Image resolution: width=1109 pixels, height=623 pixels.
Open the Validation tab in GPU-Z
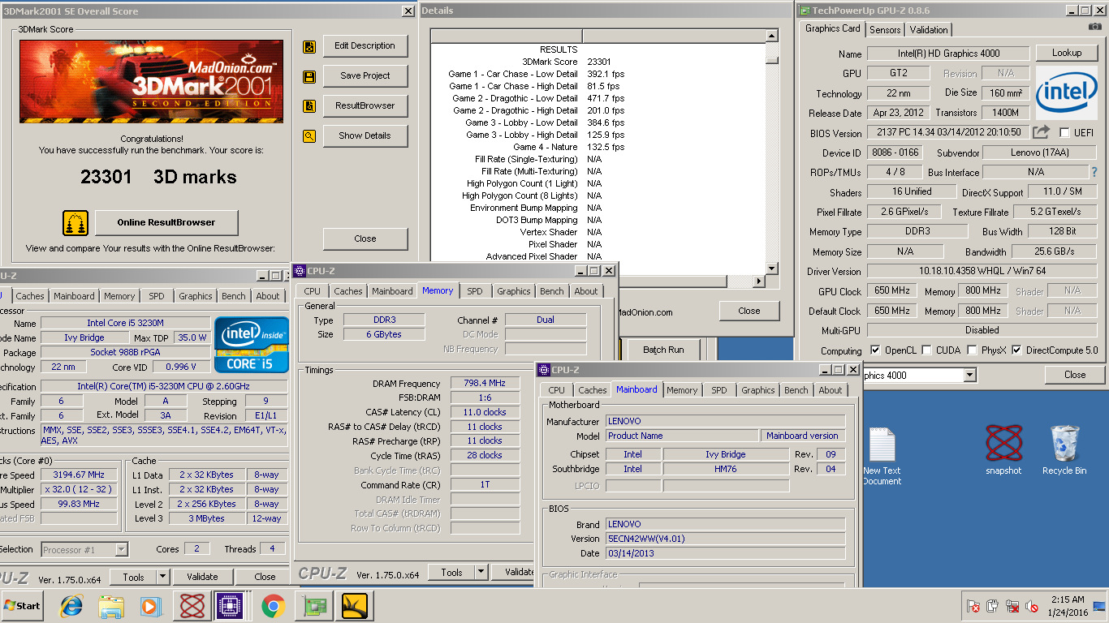pos(929,29)
